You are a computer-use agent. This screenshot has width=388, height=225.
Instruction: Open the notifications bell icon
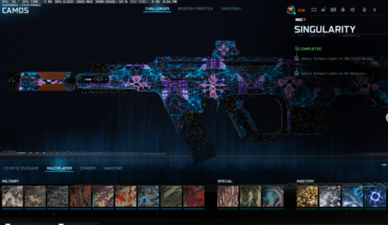pos(343,10)
